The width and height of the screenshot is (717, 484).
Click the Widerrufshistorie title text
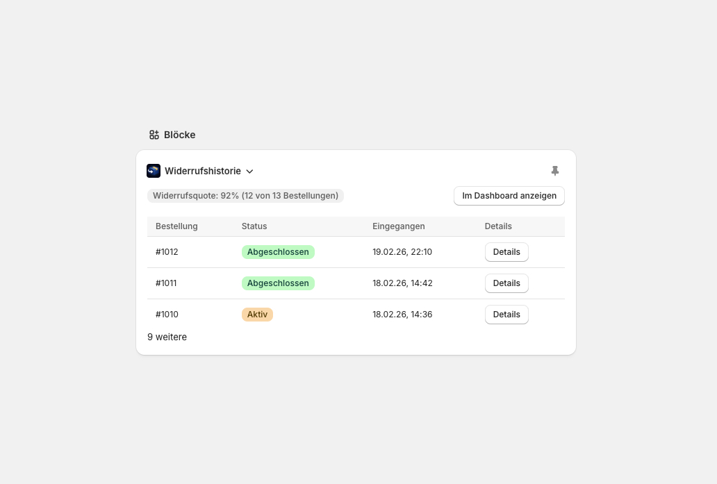(202, 171)
